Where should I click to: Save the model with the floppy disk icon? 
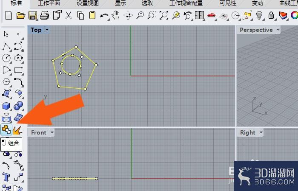click(33, 15)
